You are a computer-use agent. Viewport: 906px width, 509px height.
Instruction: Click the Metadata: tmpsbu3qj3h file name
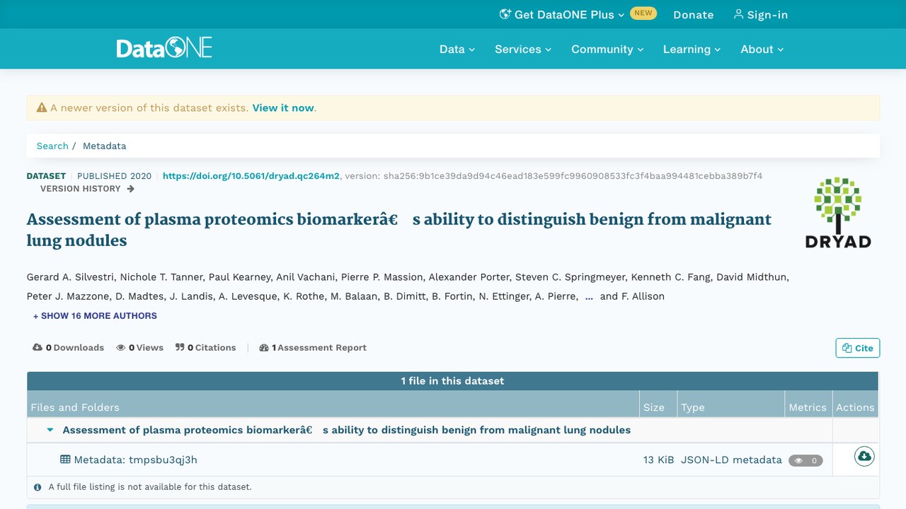pos(135,460)
